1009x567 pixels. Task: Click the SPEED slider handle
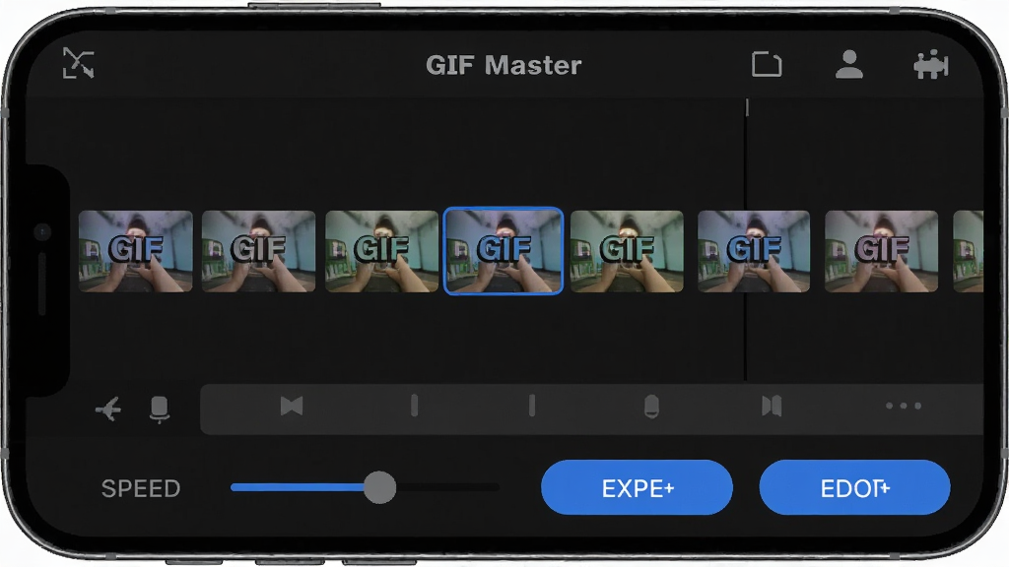(x=379, y=487)
